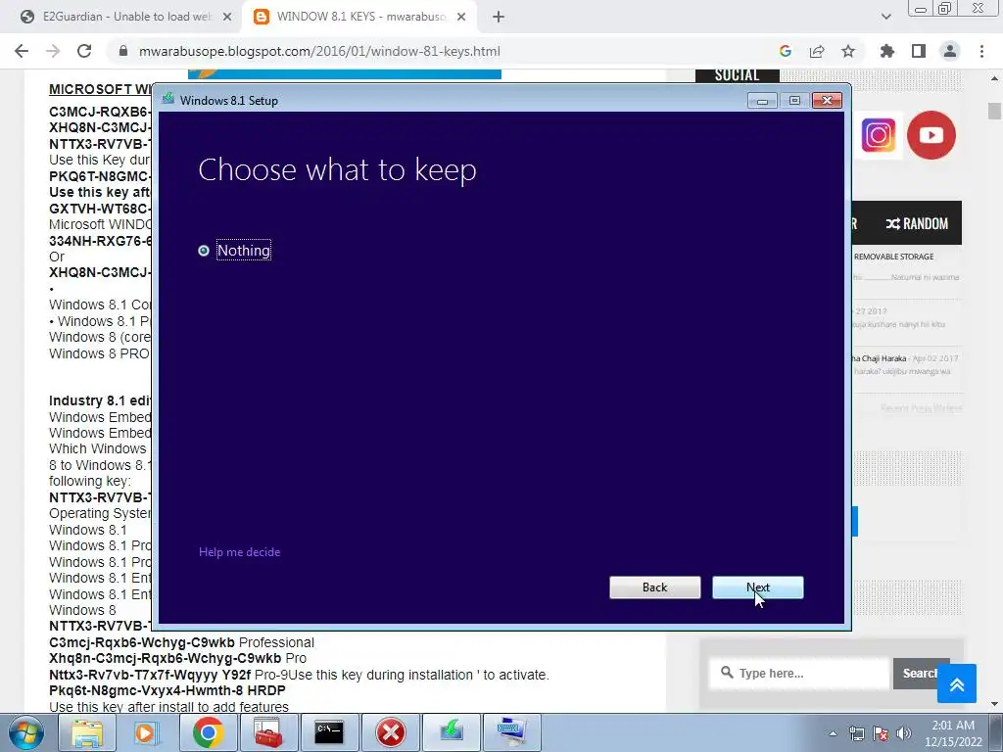Screen dimensions: 1003x752
Task: Open Action Center flag icon
Action: pos(881,733)
